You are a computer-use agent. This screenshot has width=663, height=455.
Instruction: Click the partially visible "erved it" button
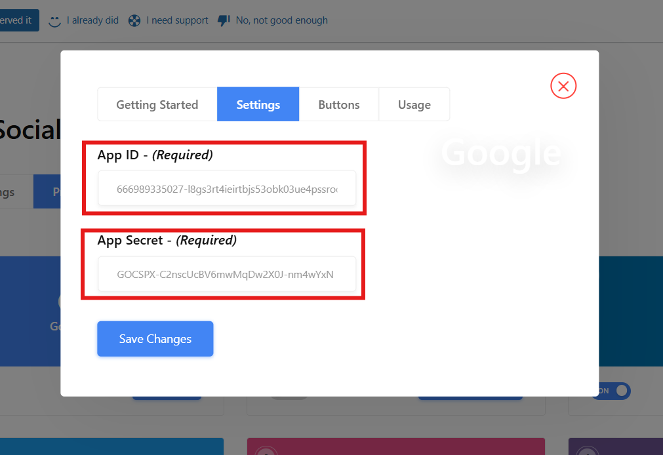coord(18,20)
